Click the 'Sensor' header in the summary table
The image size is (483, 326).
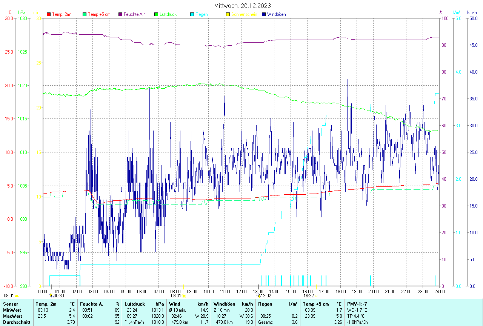[x=10, y=304]
